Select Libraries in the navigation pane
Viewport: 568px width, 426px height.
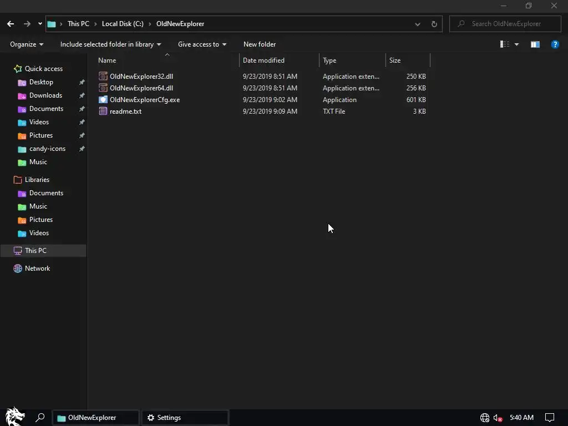[37, 180]
